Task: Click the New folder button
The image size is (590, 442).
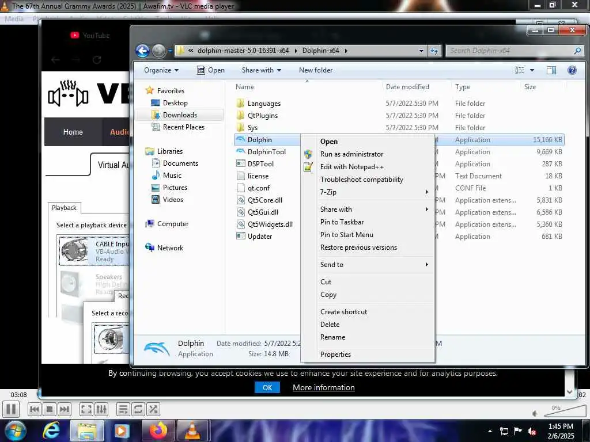Action: click(x=316, y=70)
